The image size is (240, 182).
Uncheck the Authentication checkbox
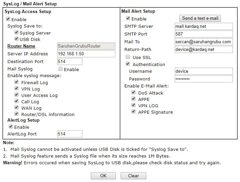[128, 64]
